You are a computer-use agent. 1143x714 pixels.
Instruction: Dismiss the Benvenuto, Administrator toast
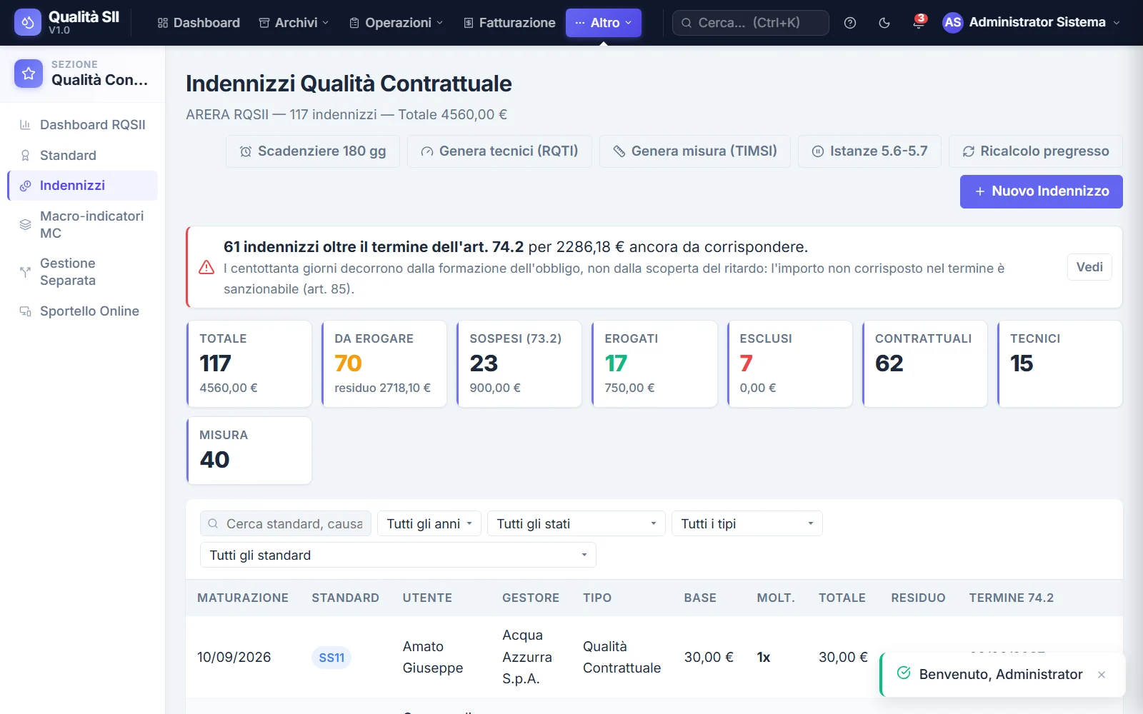pos(1102,675)
